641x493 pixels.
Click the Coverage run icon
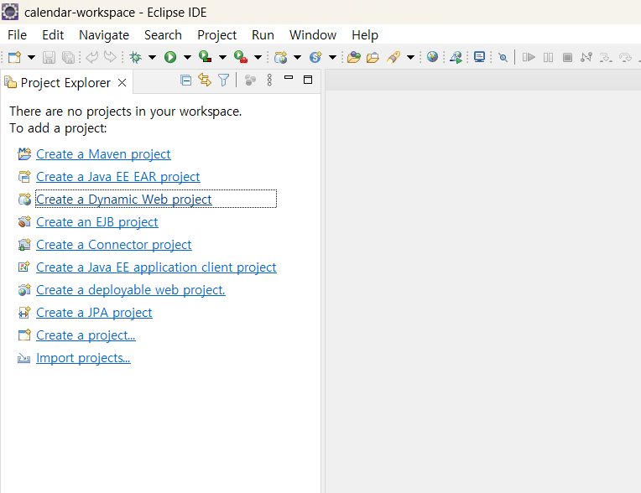click(206, 57)
